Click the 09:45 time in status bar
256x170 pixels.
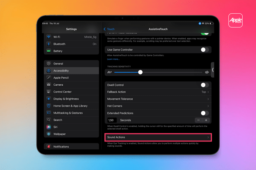point(45,24)
